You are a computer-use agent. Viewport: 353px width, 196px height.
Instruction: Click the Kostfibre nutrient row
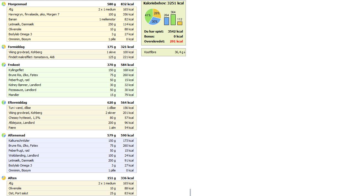(164, 52)
